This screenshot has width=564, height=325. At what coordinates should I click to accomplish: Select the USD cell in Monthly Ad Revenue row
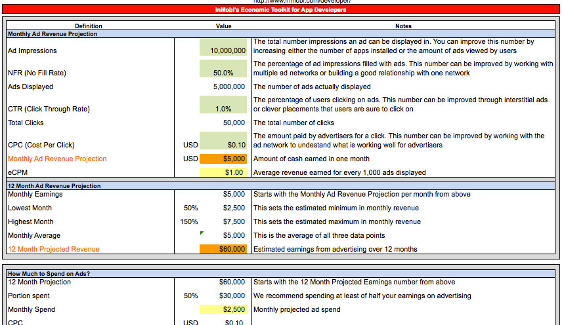click(190, 159)
